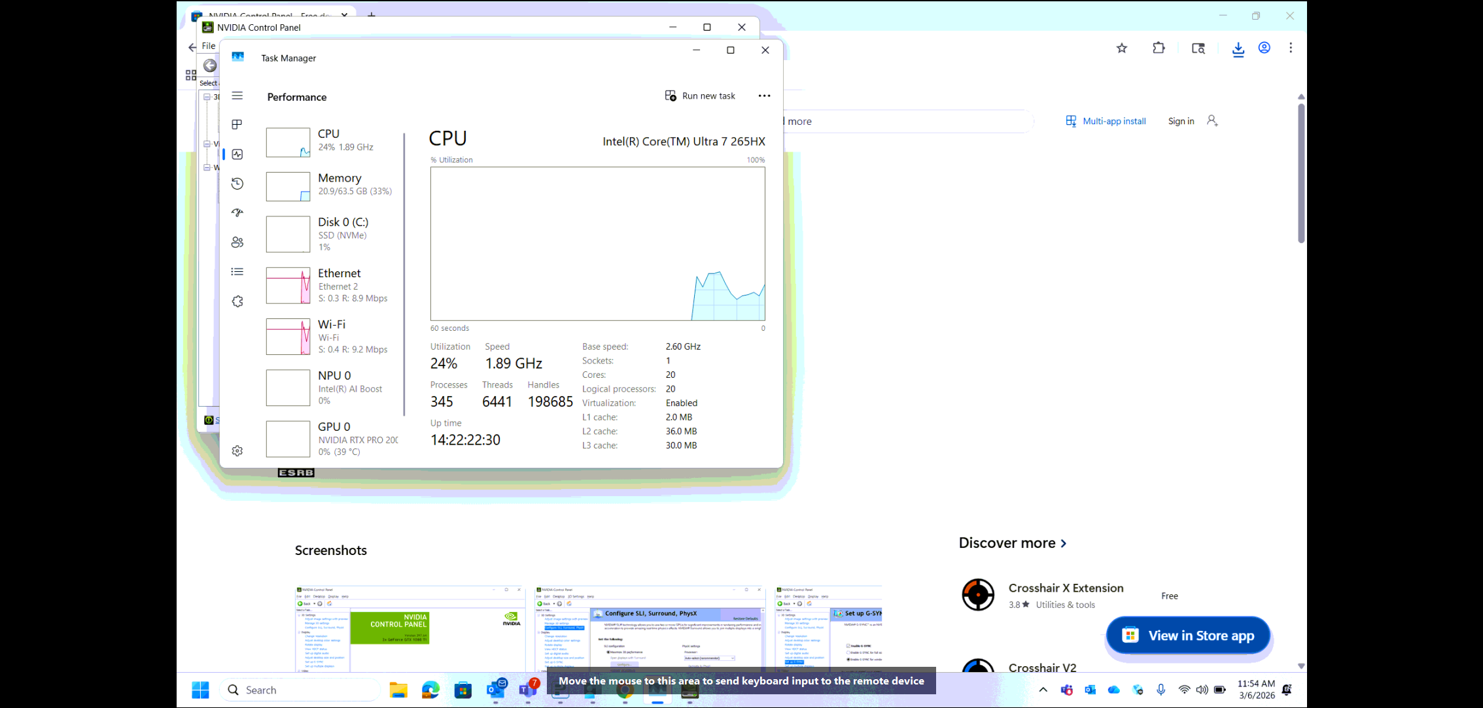Click View in Store app button
The width and height of the screenshot is (1483, 708).
pyautogui.click(x=1188, y=635)
